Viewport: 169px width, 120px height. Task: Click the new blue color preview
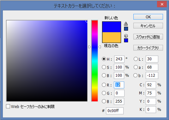click(x=112, y=27)
